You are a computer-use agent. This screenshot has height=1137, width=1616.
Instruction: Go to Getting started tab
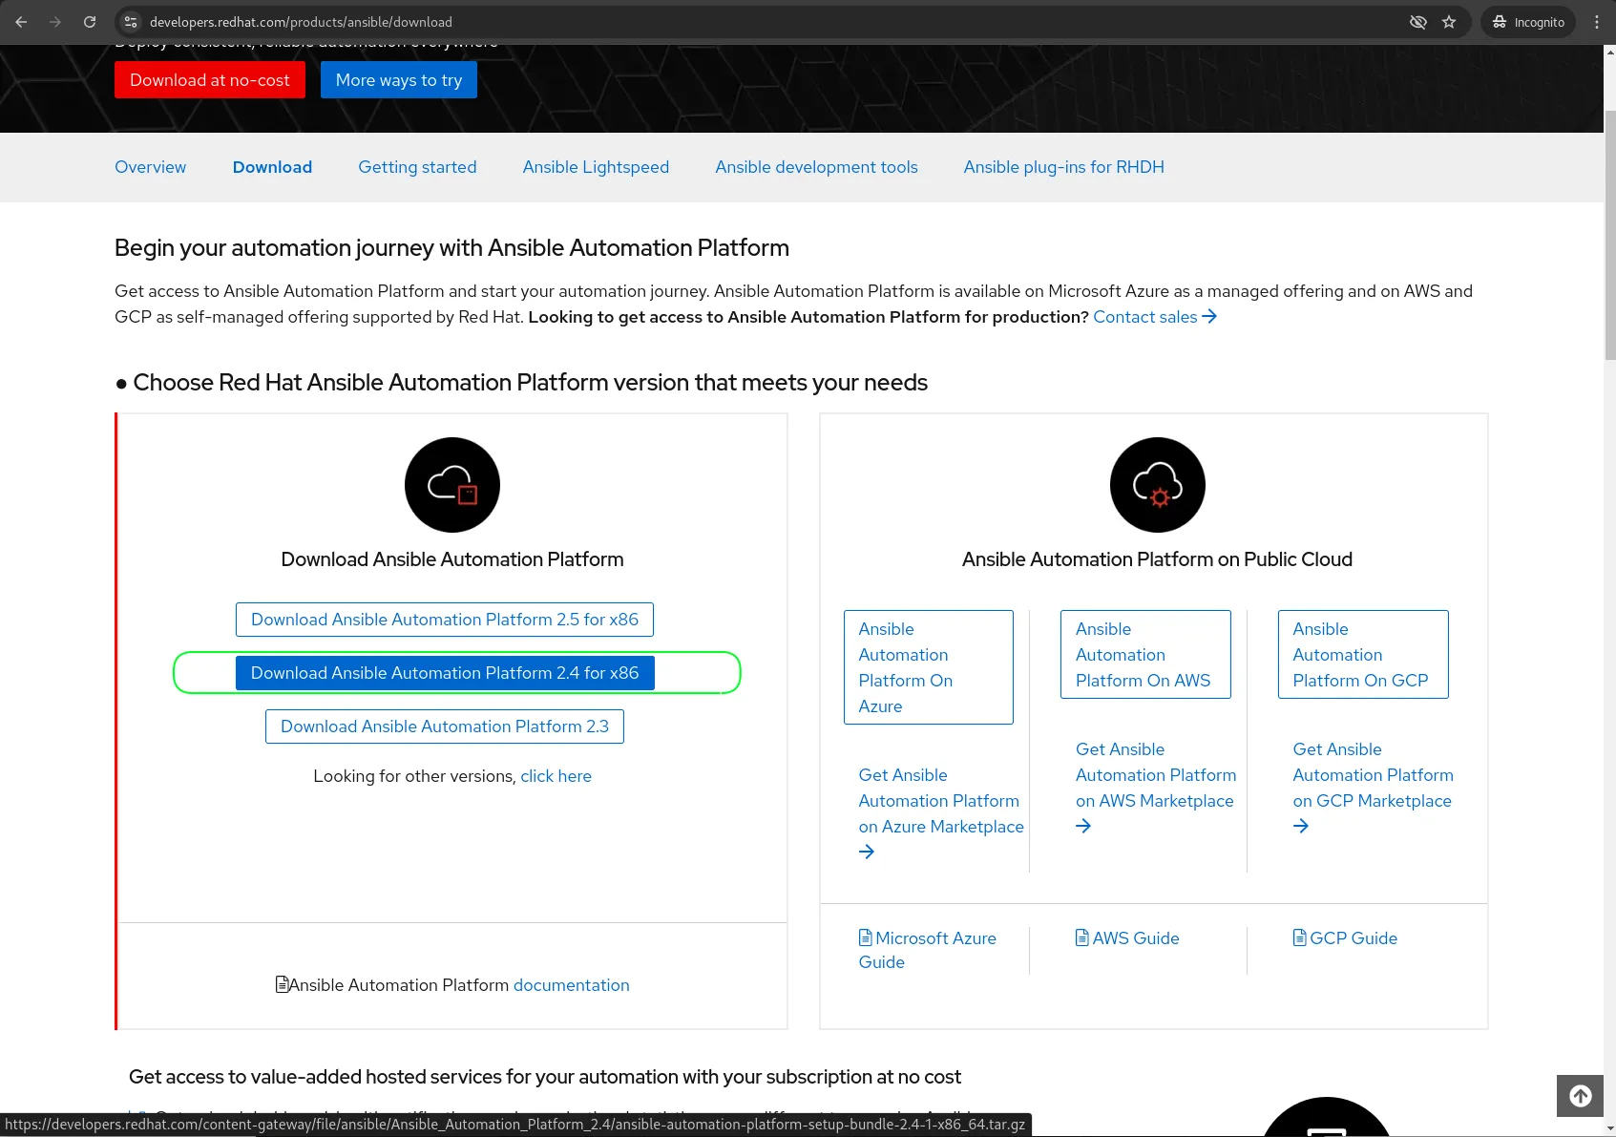click(417, 167)
